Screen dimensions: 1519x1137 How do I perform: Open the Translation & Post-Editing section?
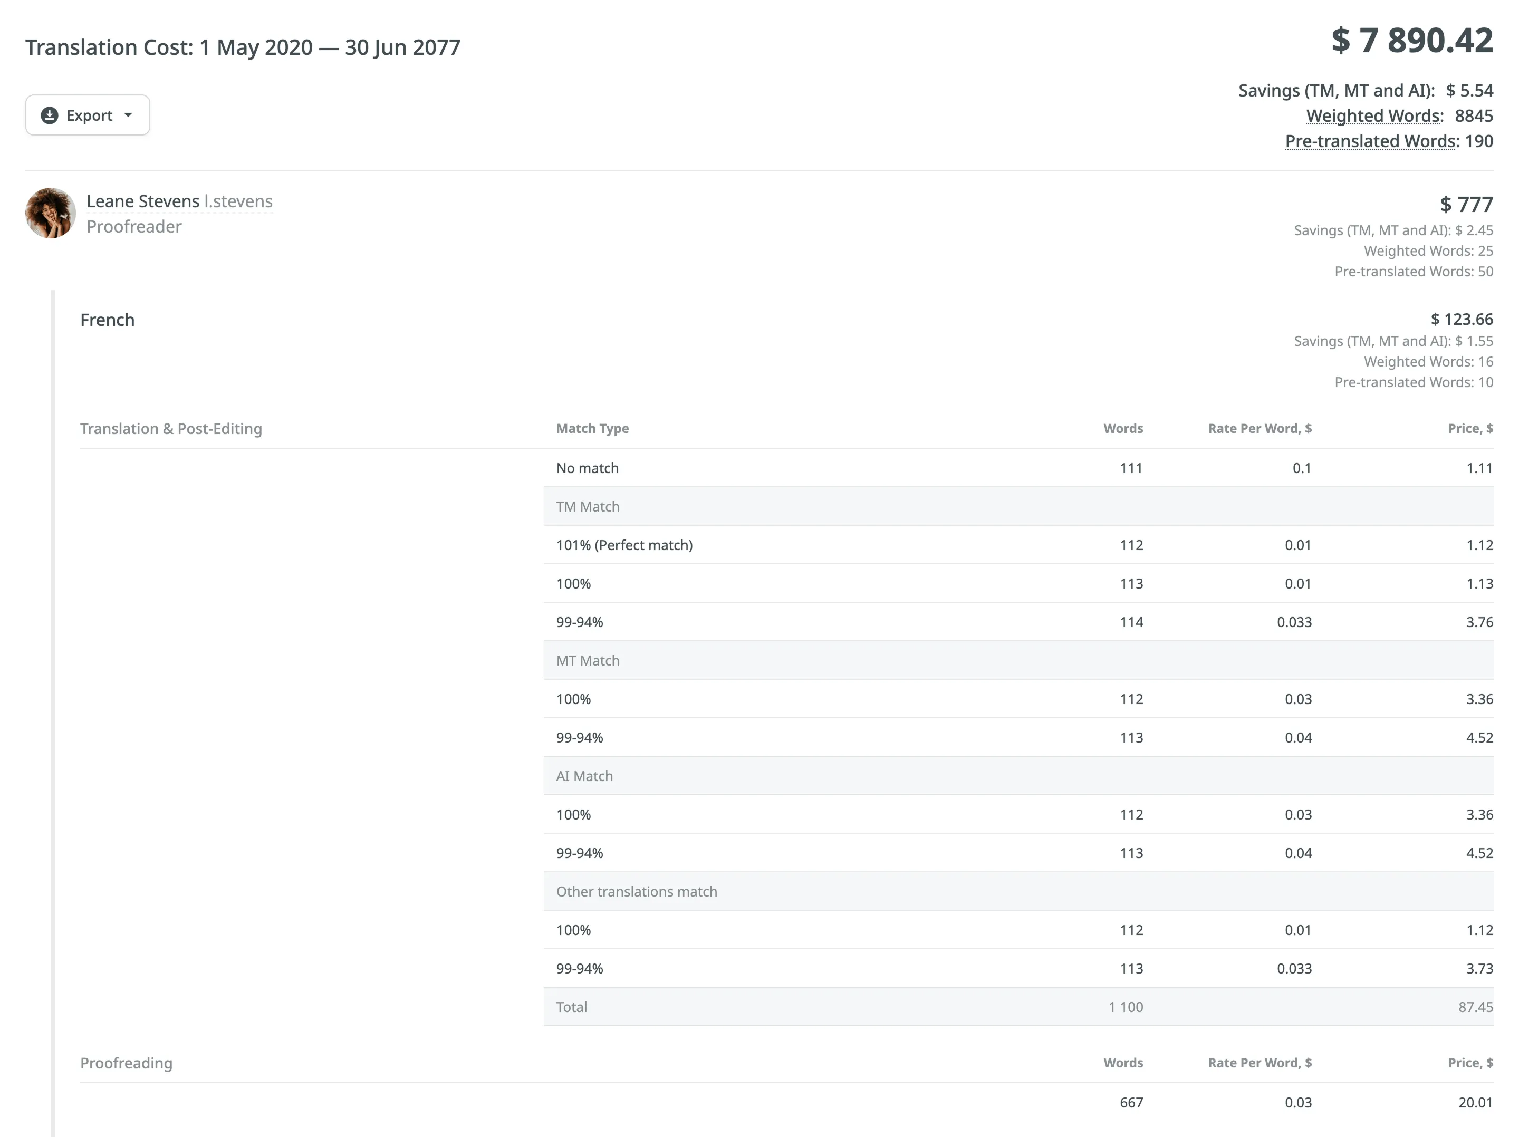[x=171, y=428]
